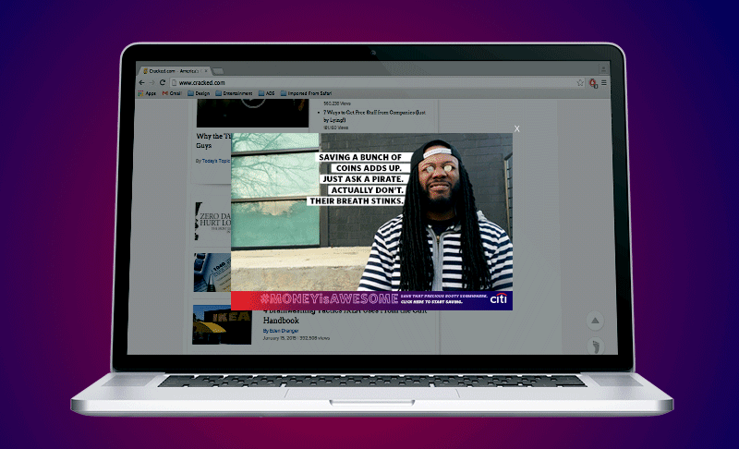Go back using the browser back arrow
Image resolution: width=739 pixels, height=449 pixels.
(142, 82)
